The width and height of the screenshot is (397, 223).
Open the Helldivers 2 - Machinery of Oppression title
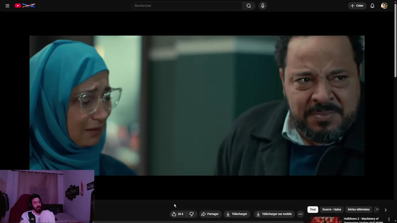pyautogui.click(x=363, y=220)
